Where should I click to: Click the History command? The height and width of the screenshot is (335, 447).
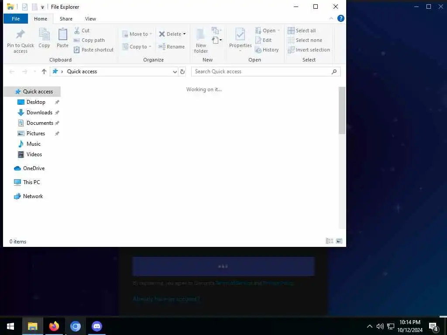tap(267, 50)
